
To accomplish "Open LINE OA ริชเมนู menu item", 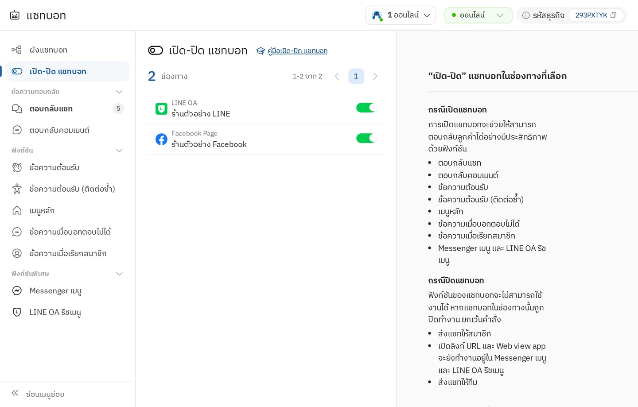I will pos(67,312).
